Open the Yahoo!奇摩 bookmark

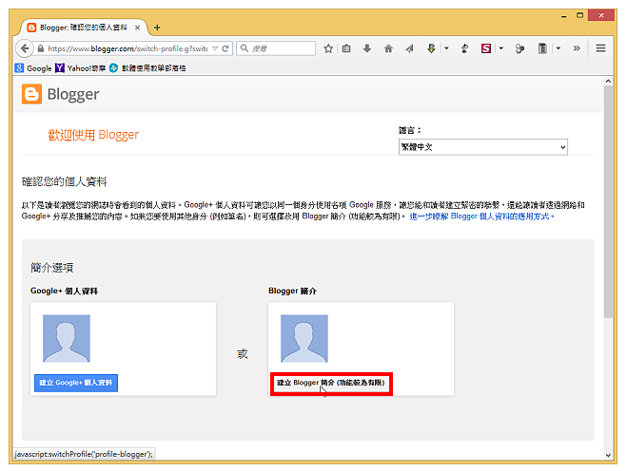point(80,68)
